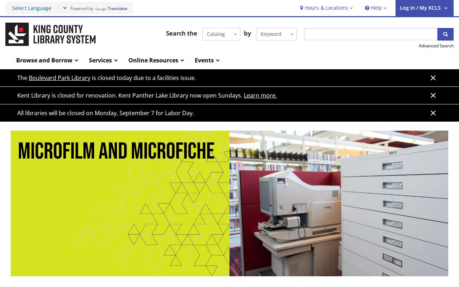The width and height of the screenshot is (459, 287).
Task: Click the Google Translate attribution link
Action: click(x=111, y=9)
